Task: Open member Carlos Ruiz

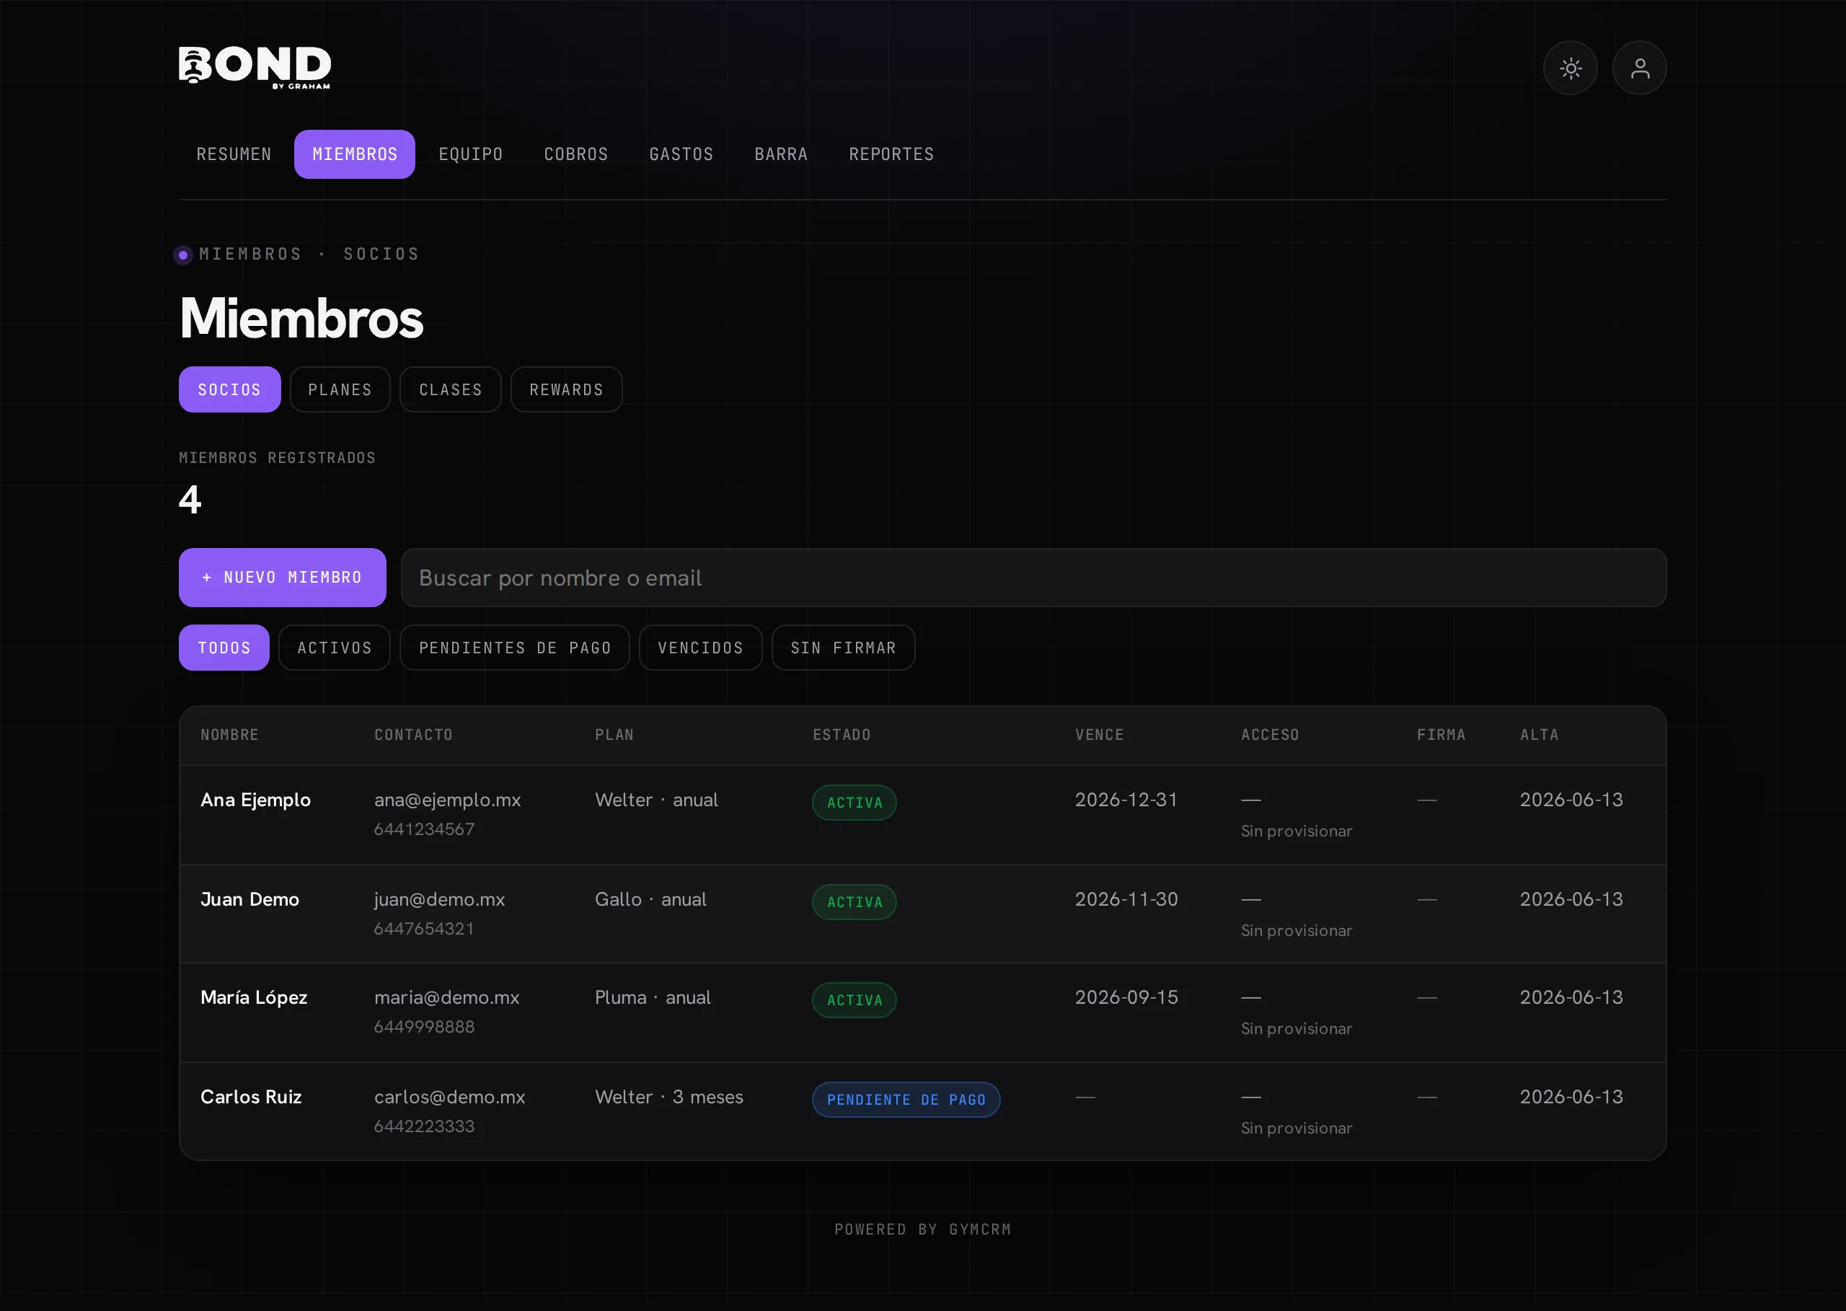Action: coord(251,1098)
